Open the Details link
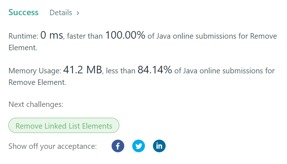The image size is (287, 164). [x=61, y=13]
